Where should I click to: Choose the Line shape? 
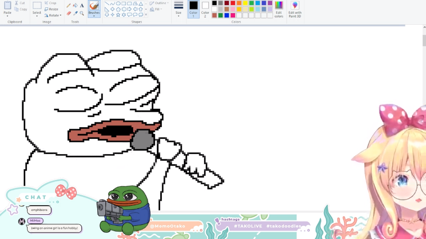pyautogui.click(x=107, y=4)
